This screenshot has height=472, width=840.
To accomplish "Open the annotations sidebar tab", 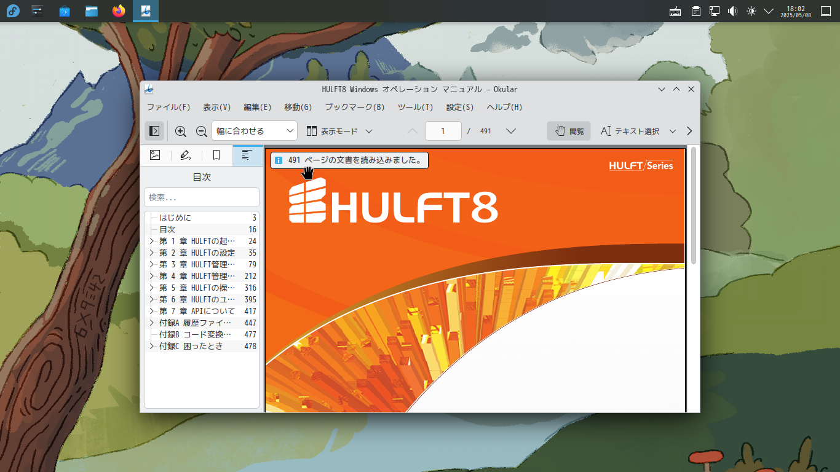I will click(186, 155).
